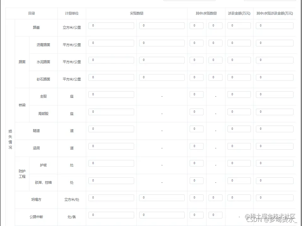Click second 灾毁数量 input for 坍塌方
This screenshot has width=302, height=226.
(162, 198)
